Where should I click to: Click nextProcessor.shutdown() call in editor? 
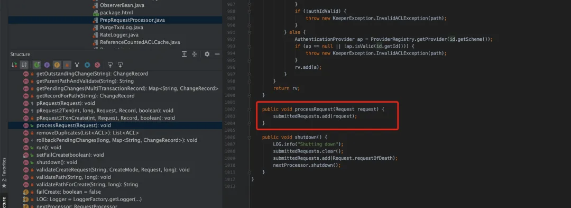click(307, 165)
